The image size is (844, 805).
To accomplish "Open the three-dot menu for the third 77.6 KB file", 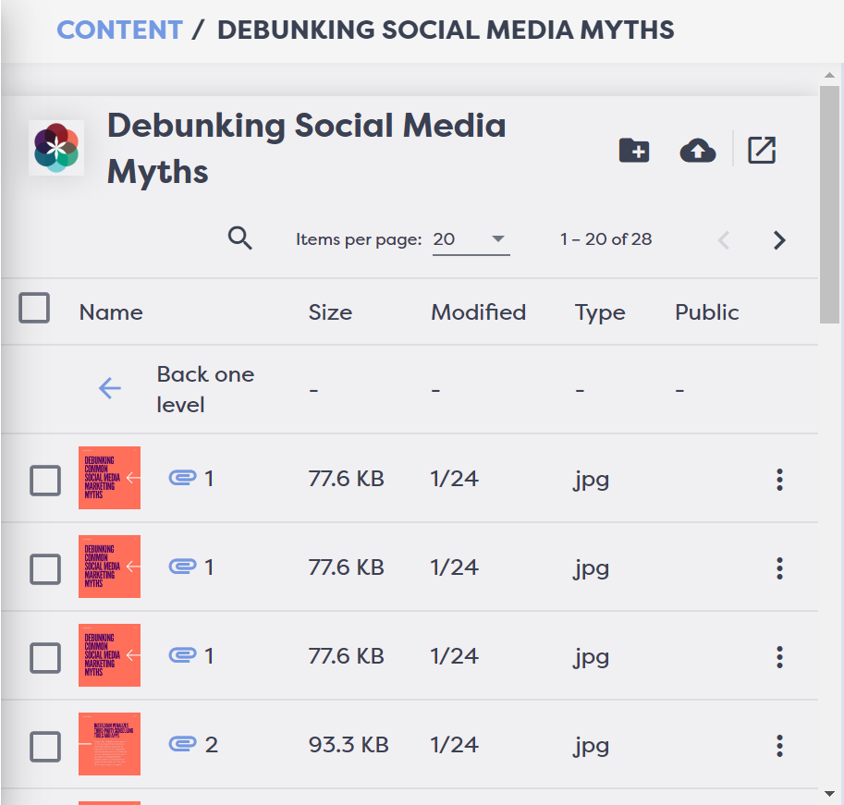I will pos(779,657).
